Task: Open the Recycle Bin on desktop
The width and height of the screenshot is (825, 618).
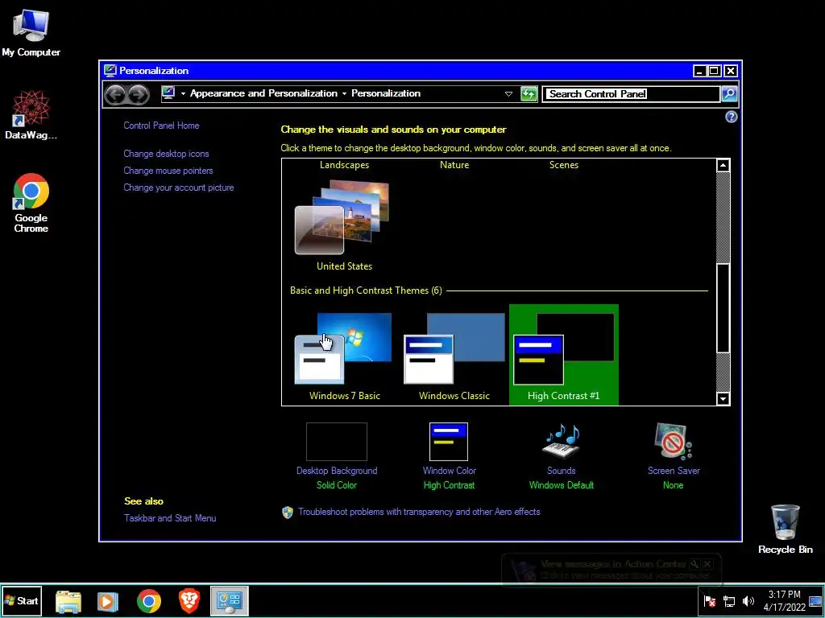Action: pyautogui.click(x=785, y=529)
